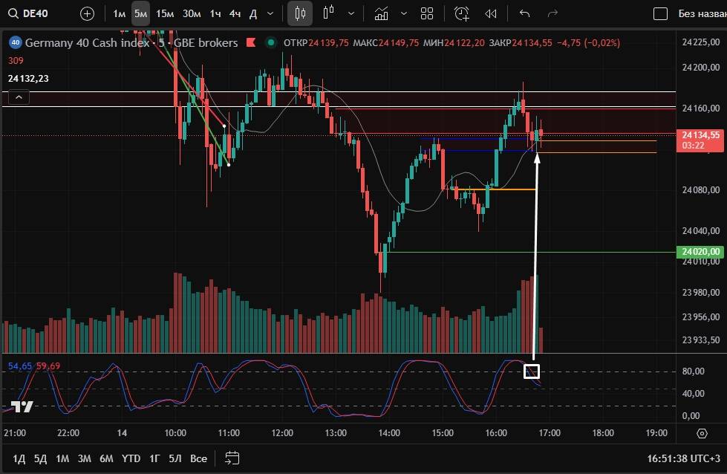Viewport: 727px width, 474px height.
Task: Open the chart layout grid selector
Action: [x=427, y=13]
